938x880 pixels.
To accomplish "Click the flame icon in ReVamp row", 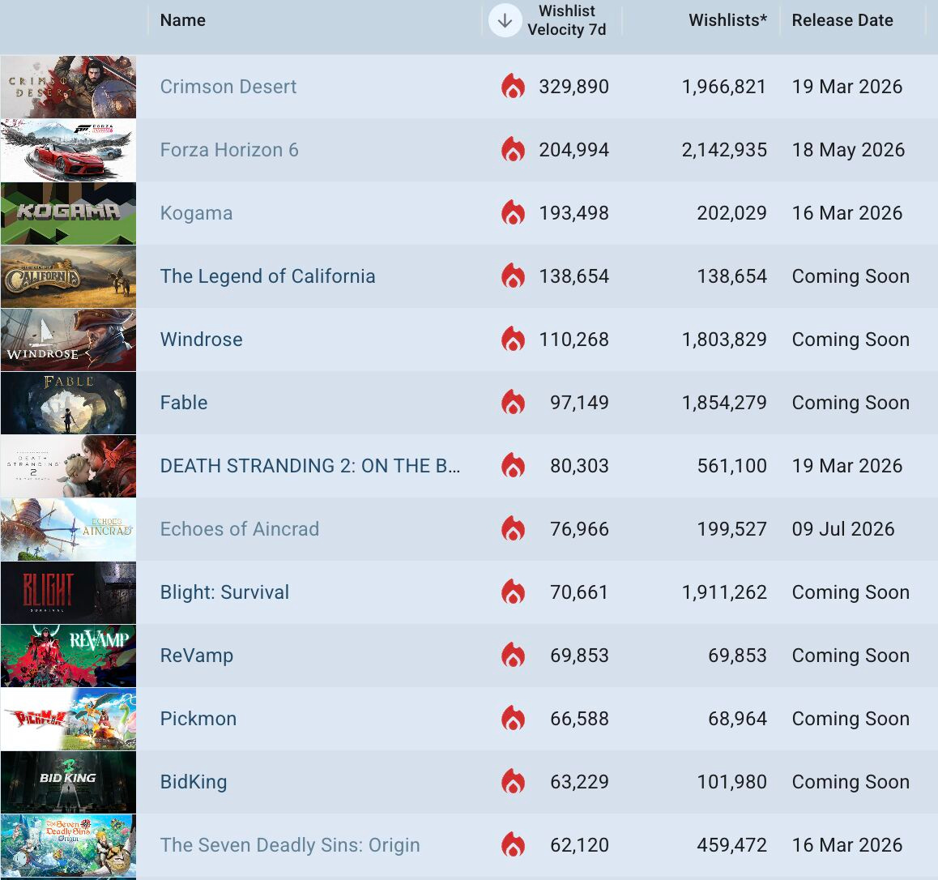I will click(514, 655).
